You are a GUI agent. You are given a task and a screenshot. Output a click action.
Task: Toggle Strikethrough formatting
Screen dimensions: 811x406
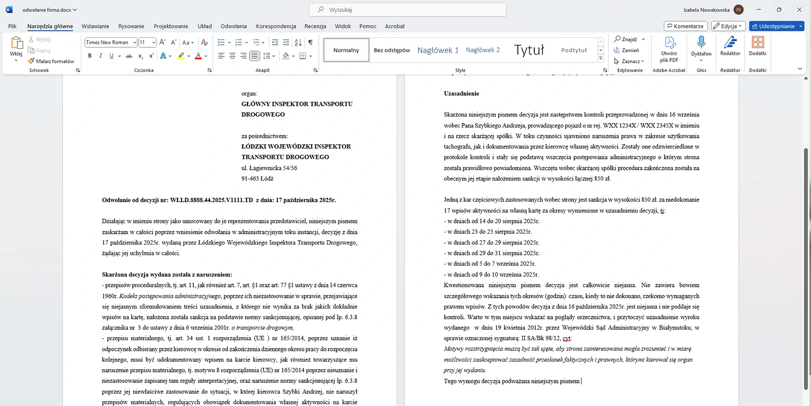pos(129,56)
